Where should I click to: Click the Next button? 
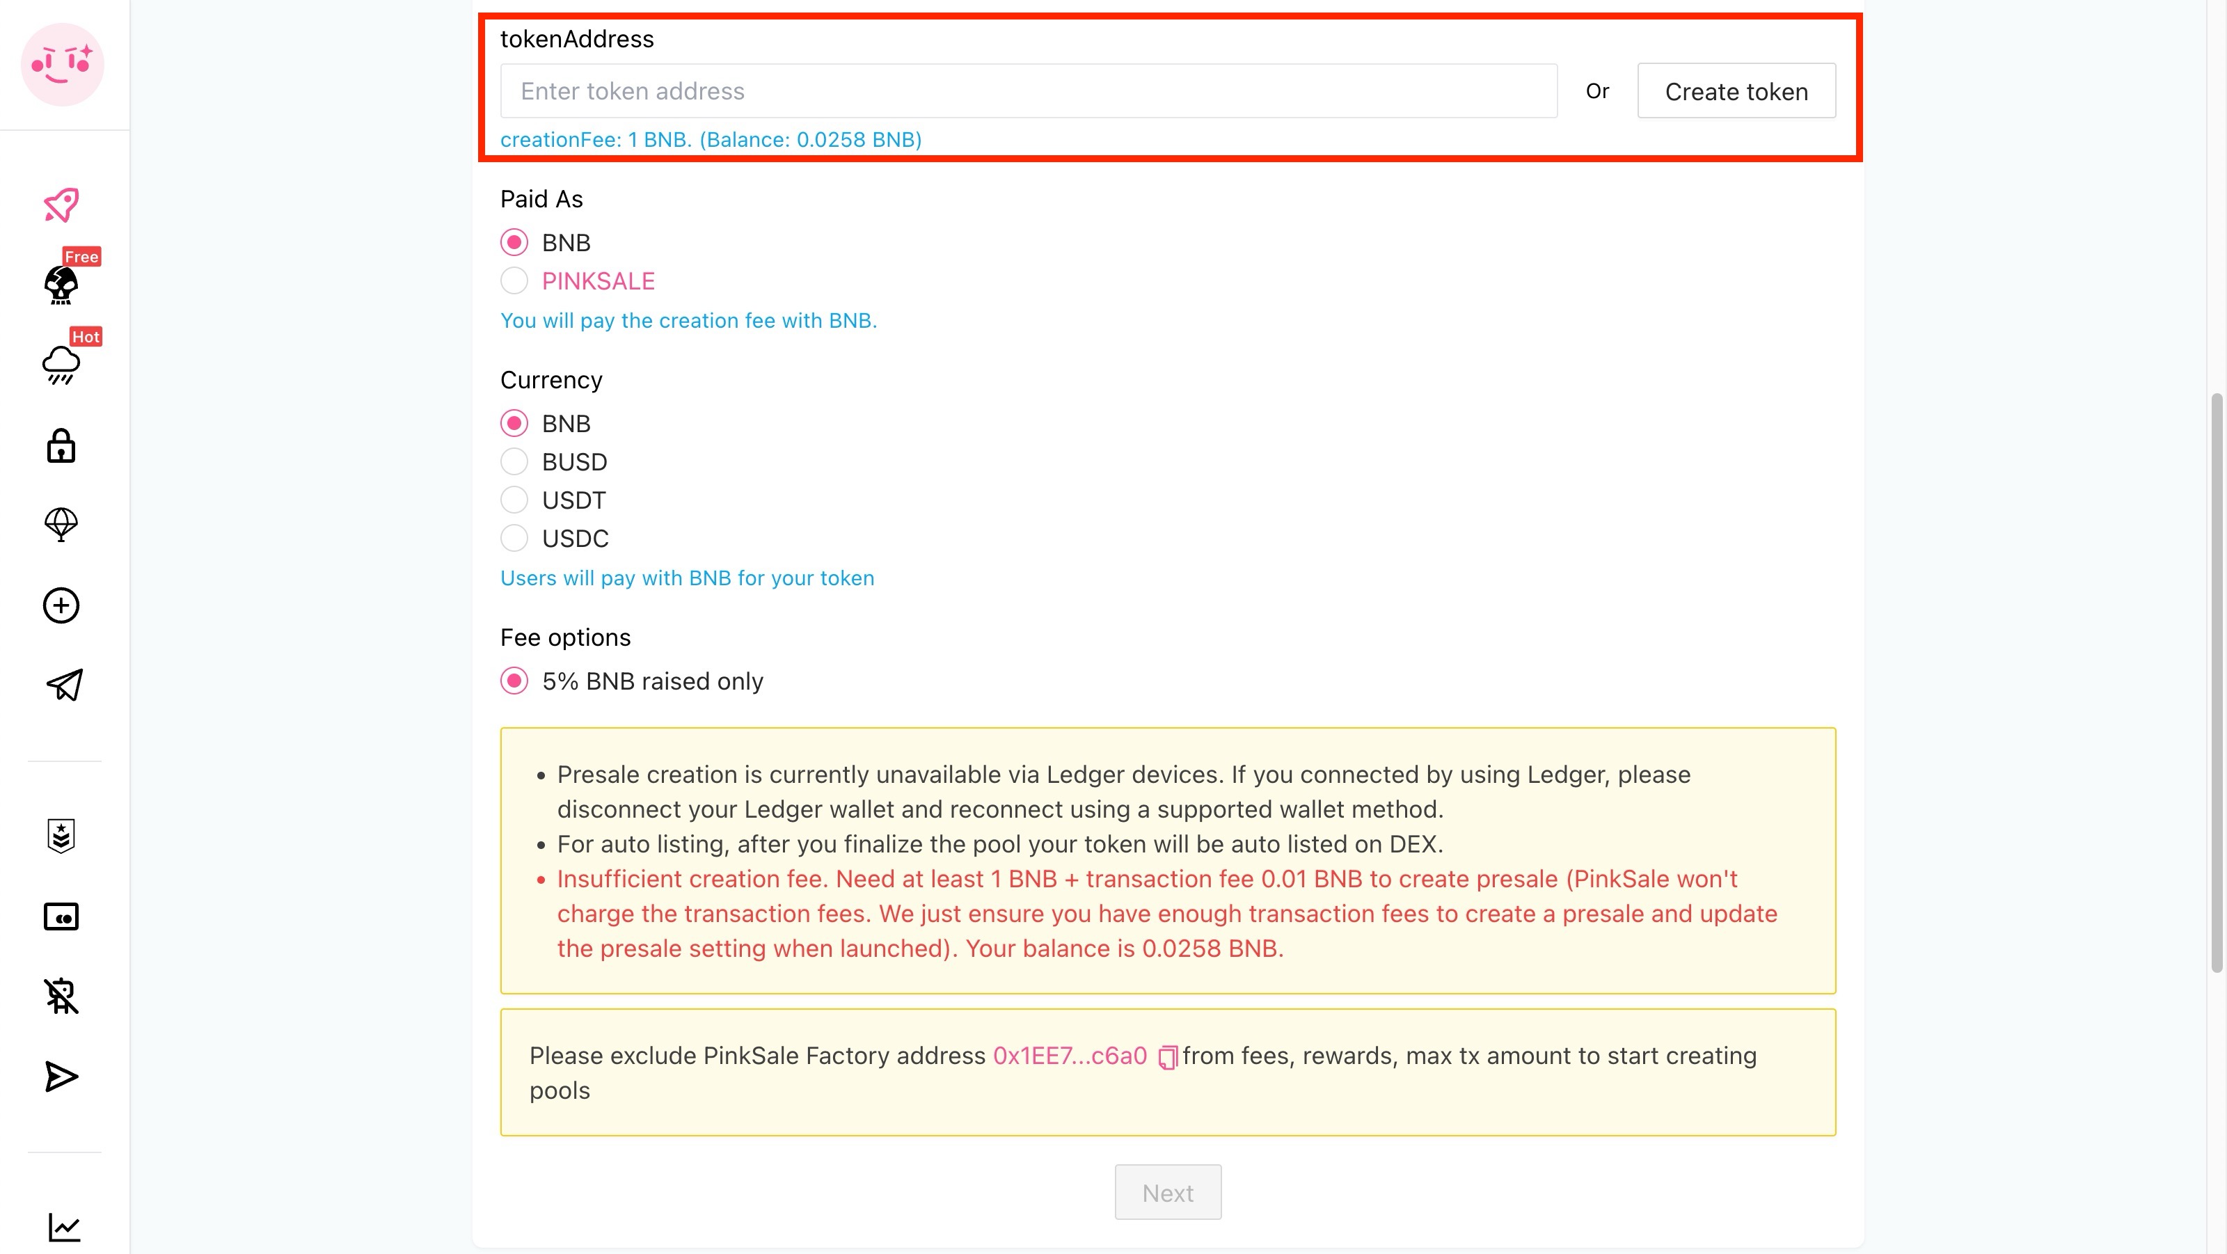(1168, 1193)
